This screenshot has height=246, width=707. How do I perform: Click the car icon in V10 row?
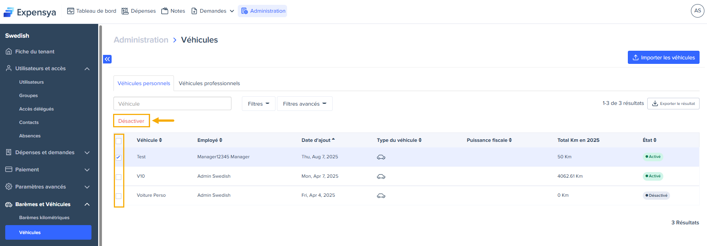[381, 177]
